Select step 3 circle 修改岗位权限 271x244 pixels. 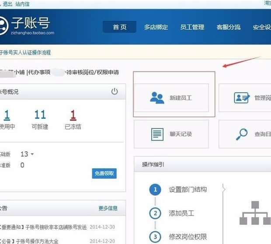tap(155, 237)
